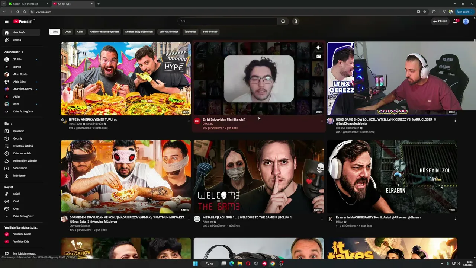Open the 25 Film subscription channel

click(x=22, y=60)
